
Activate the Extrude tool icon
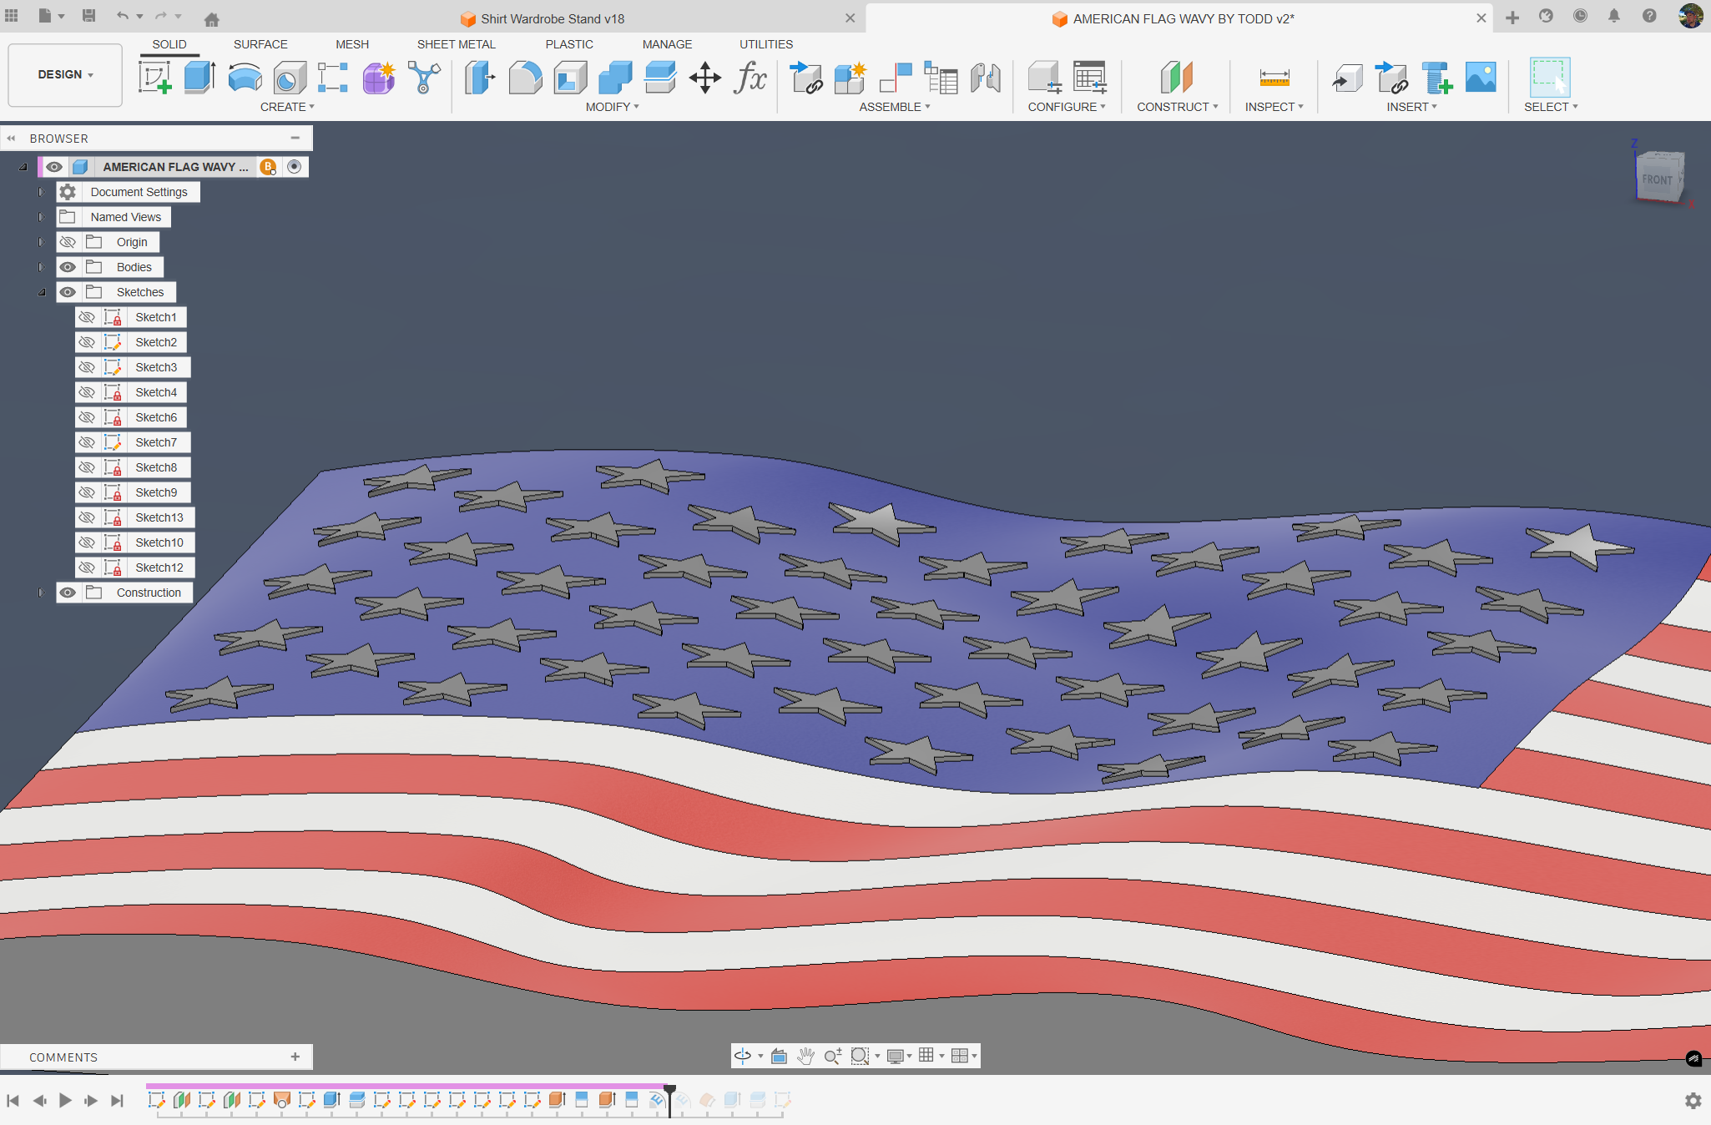pos(199,78)
